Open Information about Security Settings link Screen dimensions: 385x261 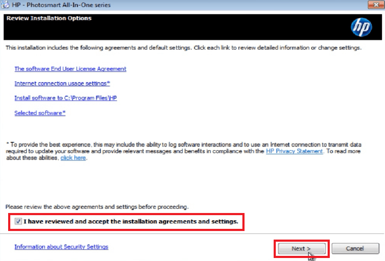click(x=61, y=247)
